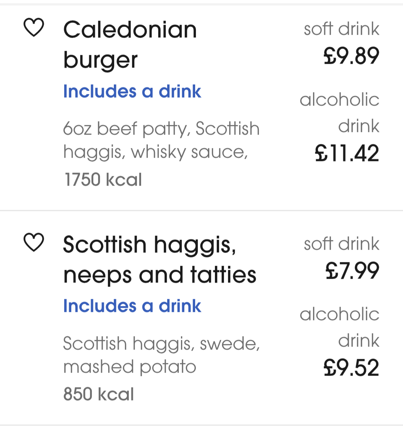Tap the 850 kcal calorie label
This screenshot has width=403, height=427.
pos(99,394)
